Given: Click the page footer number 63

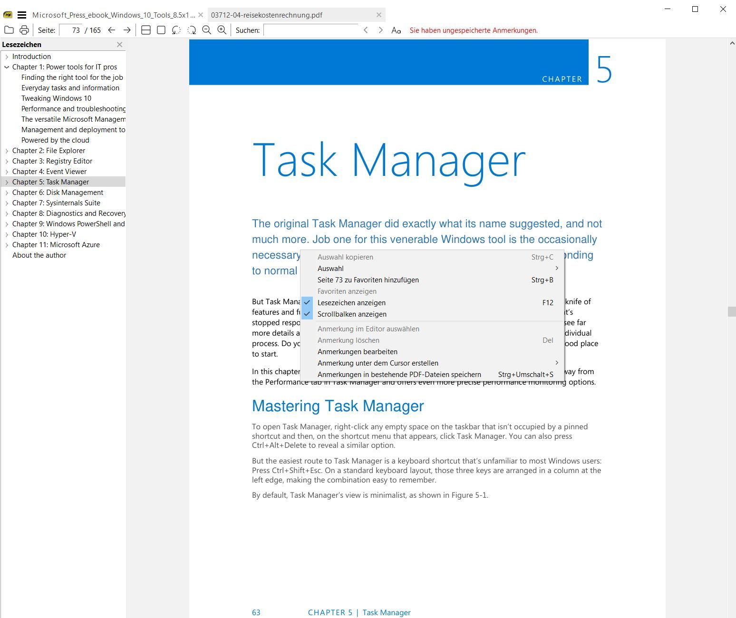Looking at the screenshot, I should click(x=256, y=612).
